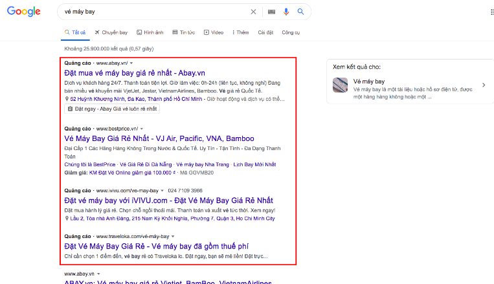
Task: Click the map pin icon beside iVIVU address
Action: pos(67,218)
